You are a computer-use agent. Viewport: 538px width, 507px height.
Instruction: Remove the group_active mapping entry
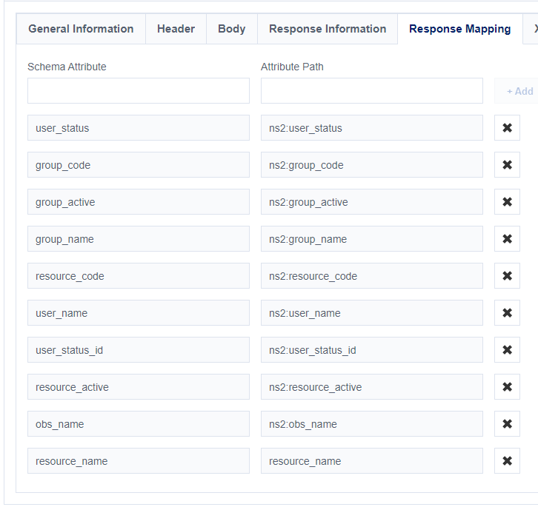click(x=507, y=202)
